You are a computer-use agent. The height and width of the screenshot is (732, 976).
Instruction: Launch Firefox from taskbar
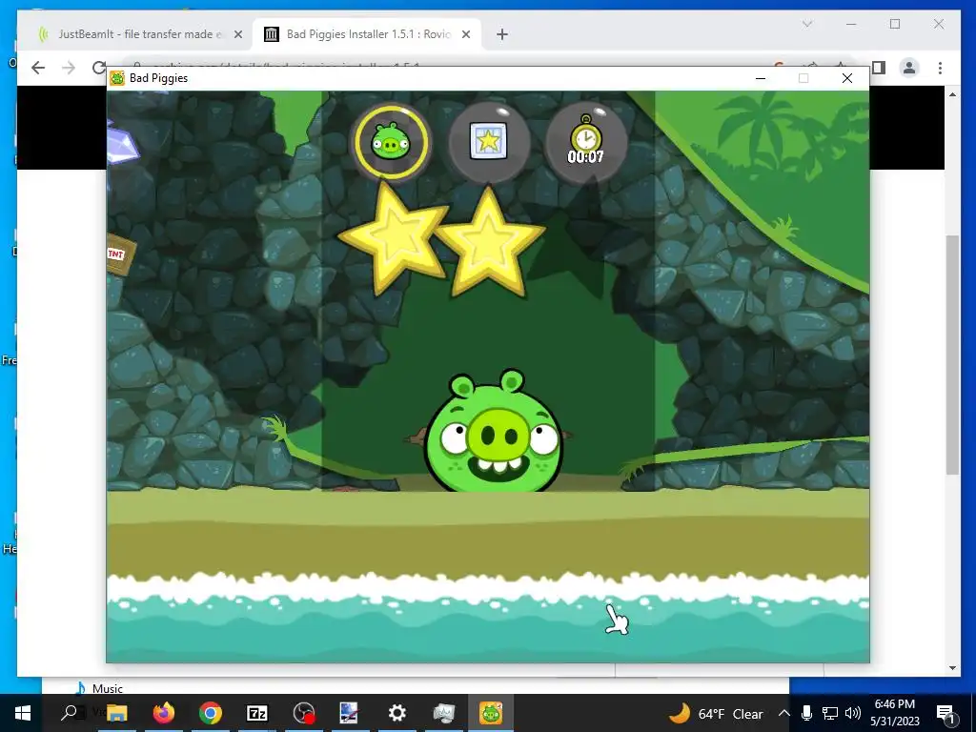point(164,713)
